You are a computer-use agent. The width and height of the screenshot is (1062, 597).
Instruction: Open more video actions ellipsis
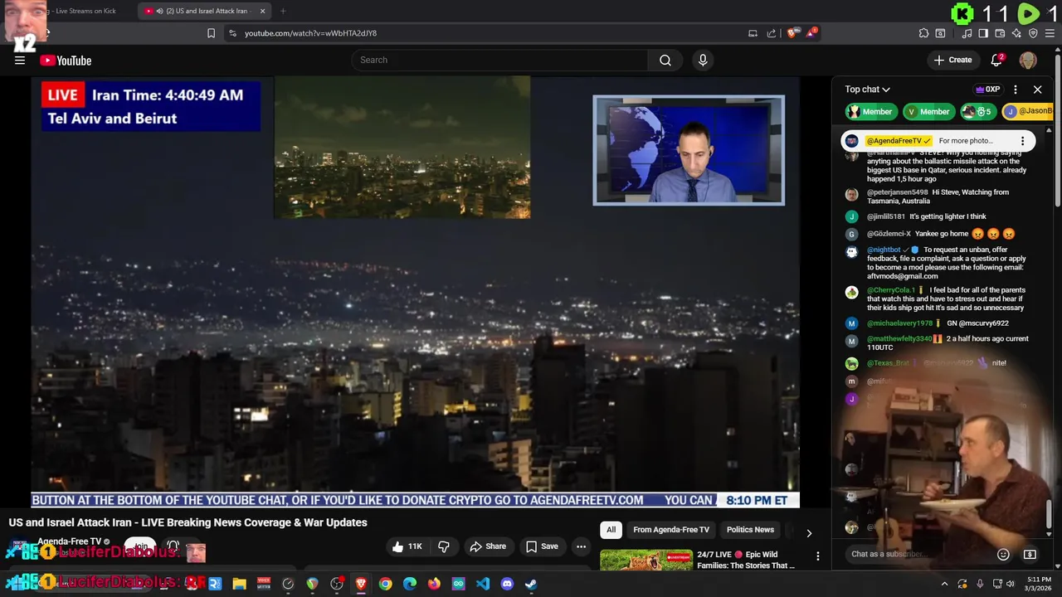coord(581,546)
